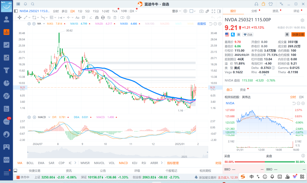The image size is (307, 183).
Task: Select the 15分 chart period tab
Action: click(96, 11)
